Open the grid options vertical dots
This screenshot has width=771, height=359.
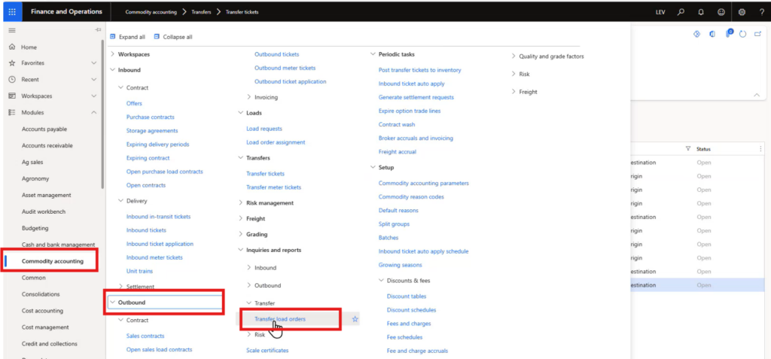[x=762, y=148]
